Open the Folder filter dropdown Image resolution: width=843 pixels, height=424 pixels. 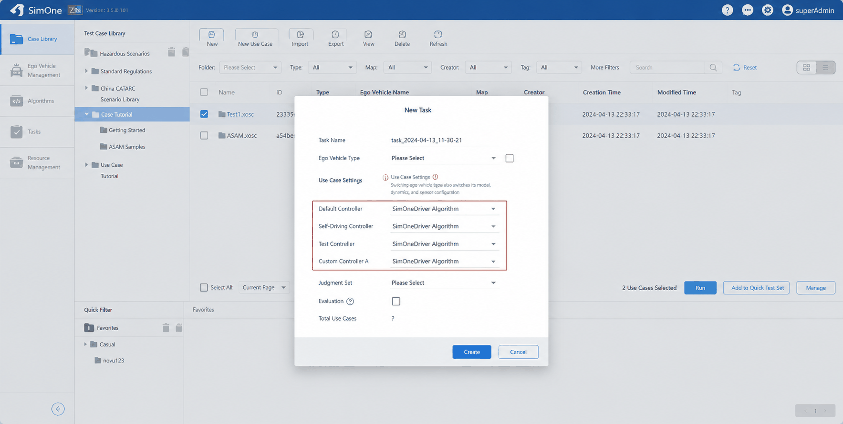tap(250, 68)
